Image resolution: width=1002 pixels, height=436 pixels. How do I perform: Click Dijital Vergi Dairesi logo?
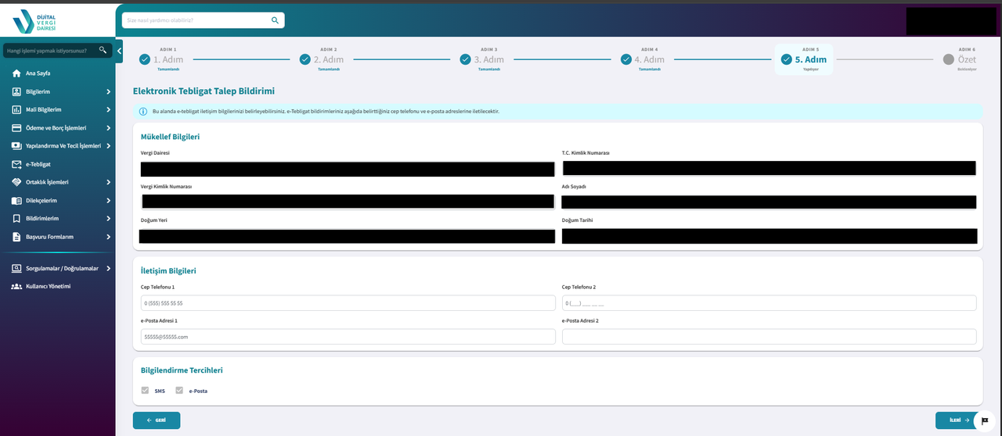(x=37, y=21)
